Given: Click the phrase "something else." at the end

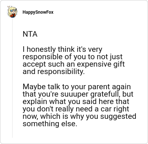Looking at the screenshot, I should (50, 124).
